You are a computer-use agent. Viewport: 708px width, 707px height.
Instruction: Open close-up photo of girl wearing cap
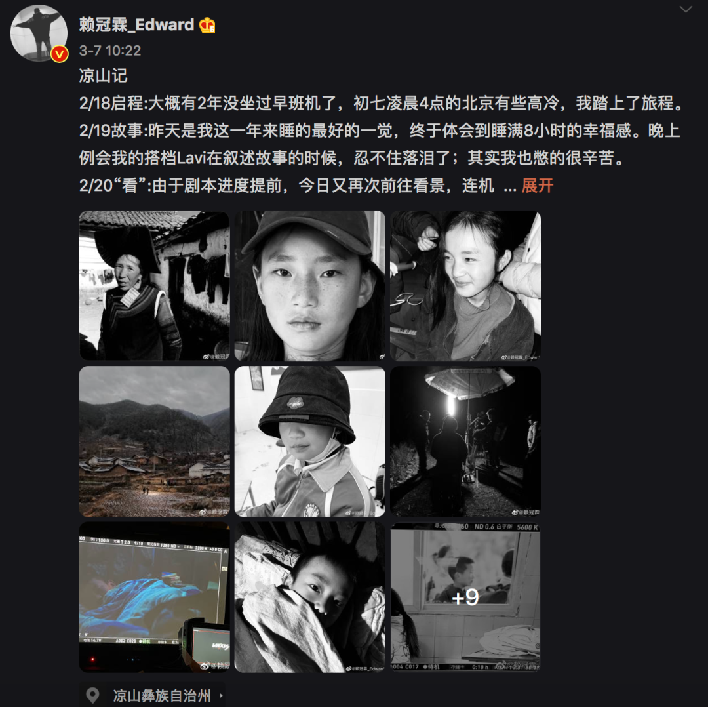(x=309, y=285)
